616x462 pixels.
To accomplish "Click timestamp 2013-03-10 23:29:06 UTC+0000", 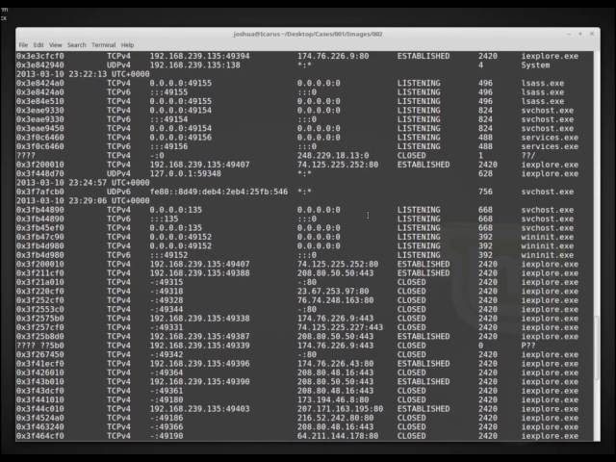I will [83, 201].
